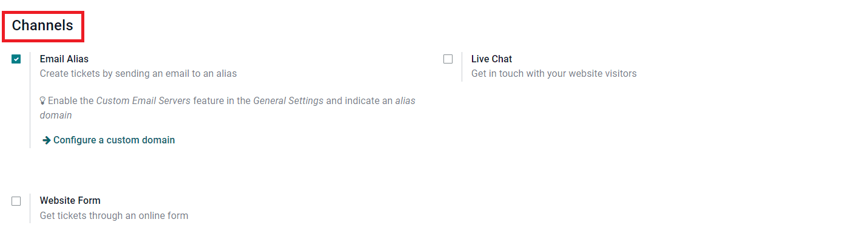Click "Enable the" at the hint's start

(x=71, y=101)
